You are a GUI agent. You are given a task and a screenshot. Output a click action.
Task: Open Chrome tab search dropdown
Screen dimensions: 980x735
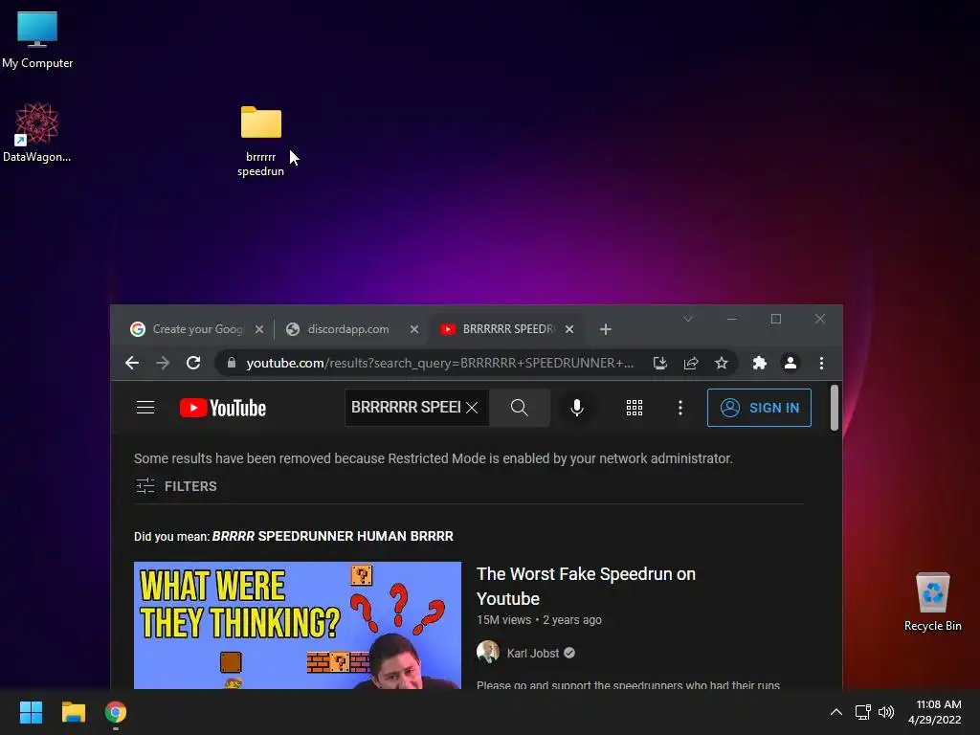688,319
